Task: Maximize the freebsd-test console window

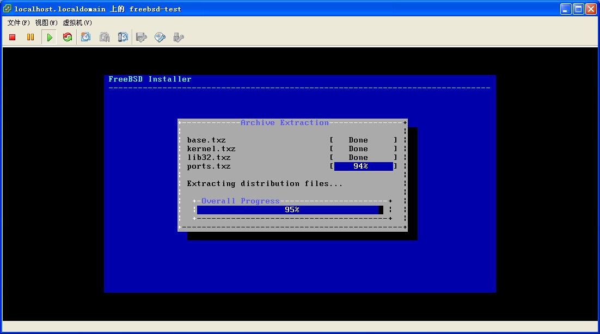Action: [x=578, y=9]
